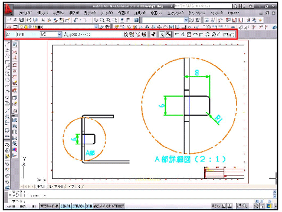Click the selected pointer icon in red-boxed toolbar
The height and width of the screenshot is (212, 282).
tap(162, 35)
